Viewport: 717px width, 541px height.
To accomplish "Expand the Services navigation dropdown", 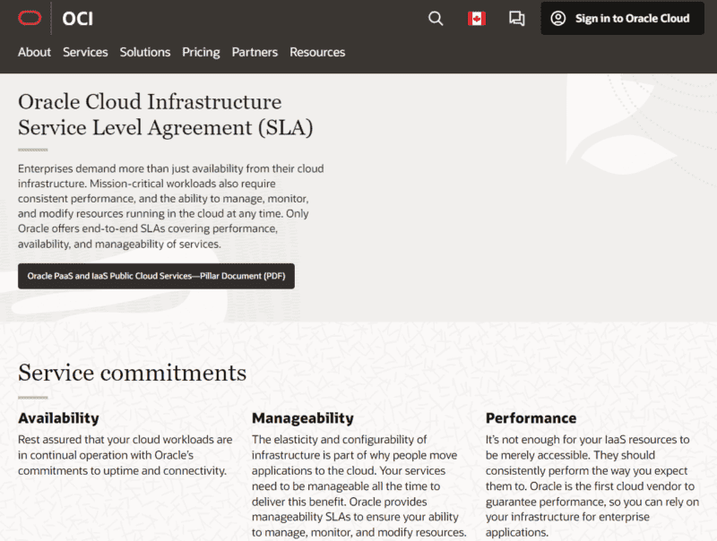I will 85,52.
